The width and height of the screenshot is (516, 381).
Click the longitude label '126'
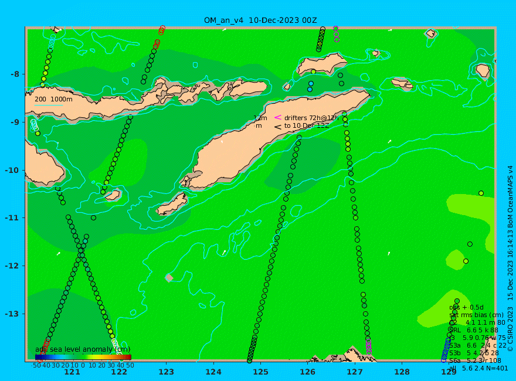point(308,372)
